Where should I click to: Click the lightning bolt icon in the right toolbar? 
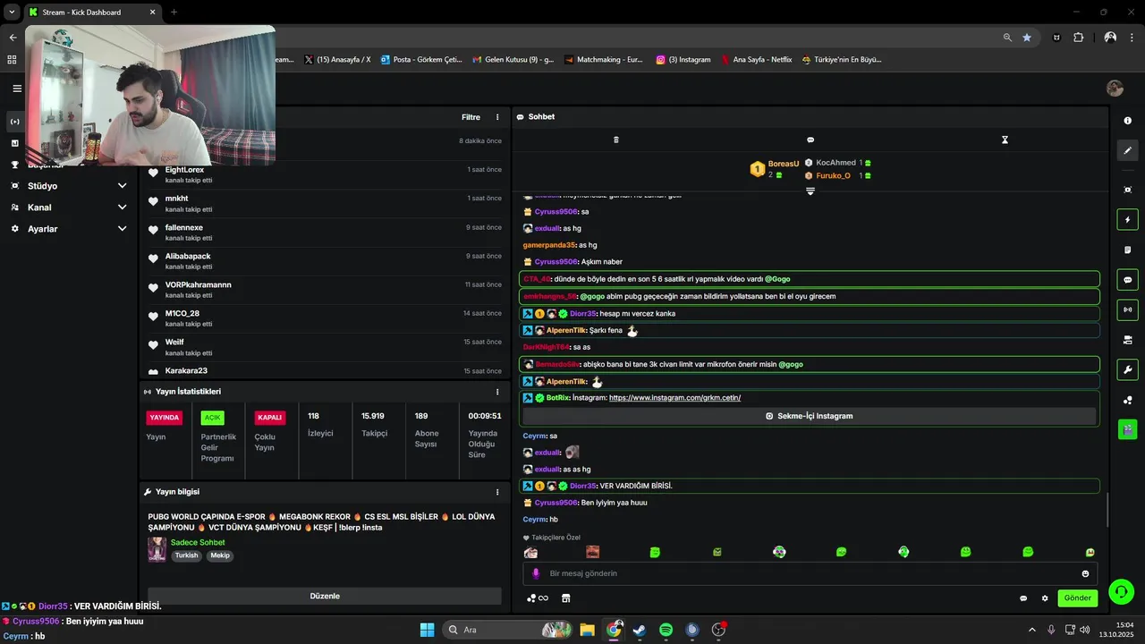[1127, 219]
